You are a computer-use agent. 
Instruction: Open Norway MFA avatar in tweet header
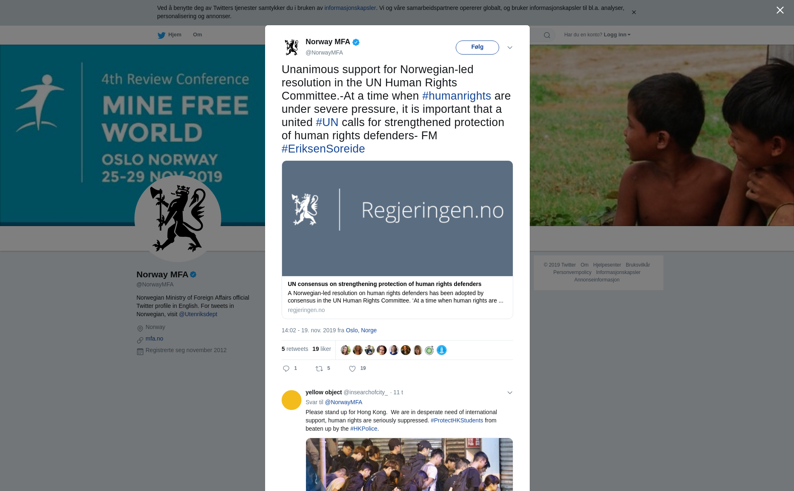coord(292,47)
